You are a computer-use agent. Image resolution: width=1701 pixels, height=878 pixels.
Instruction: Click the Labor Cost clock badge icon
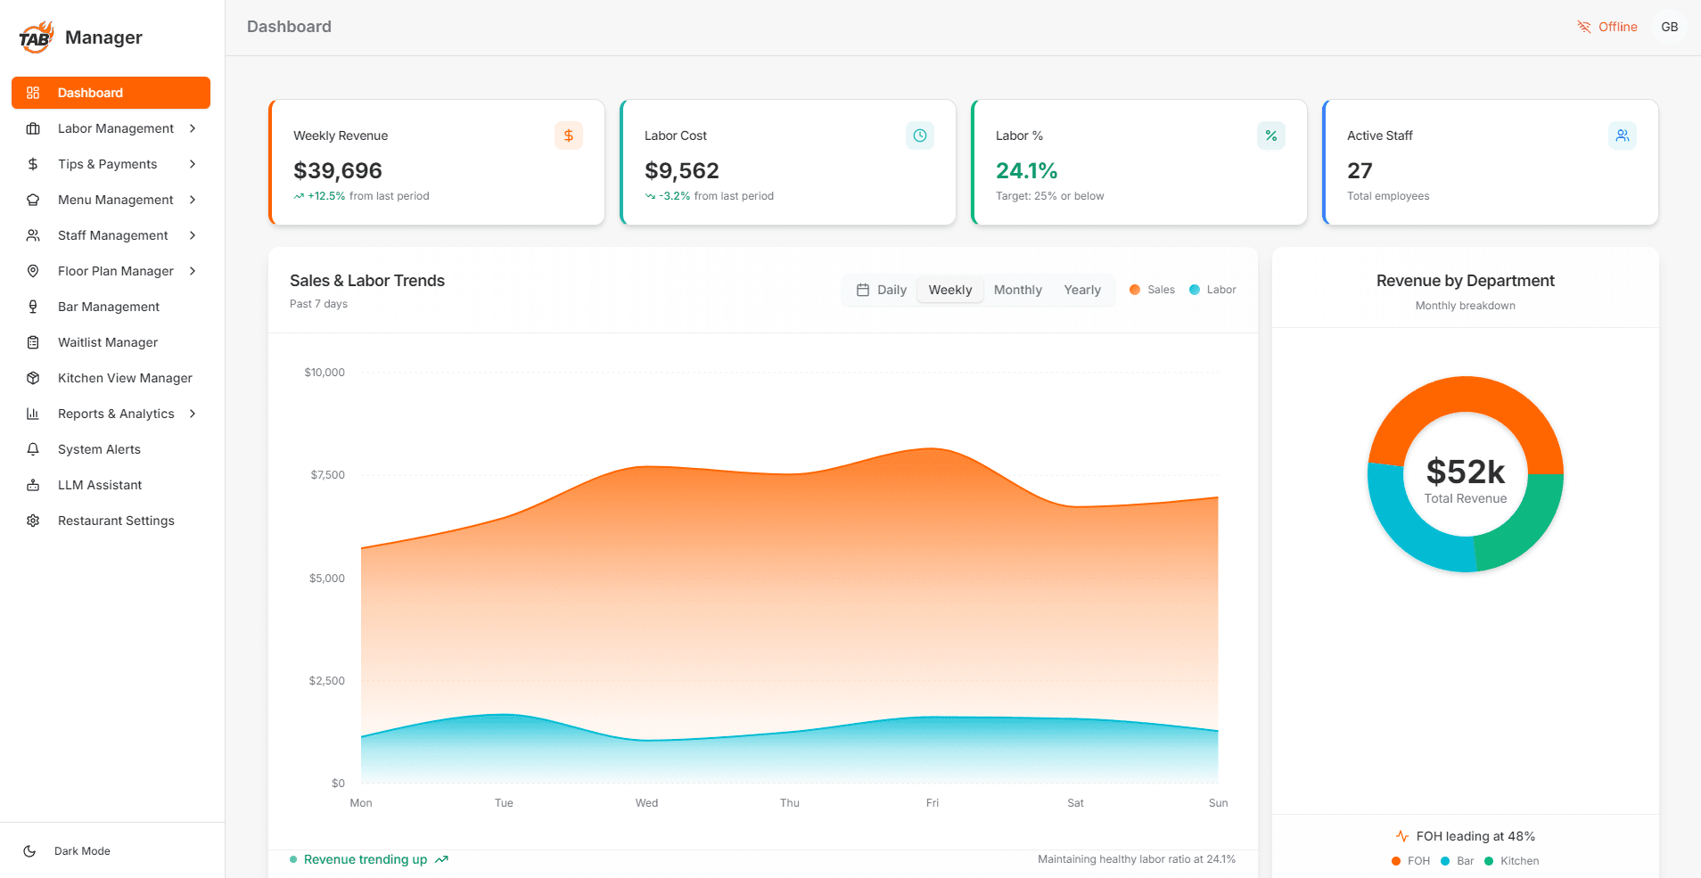(920, 135)
